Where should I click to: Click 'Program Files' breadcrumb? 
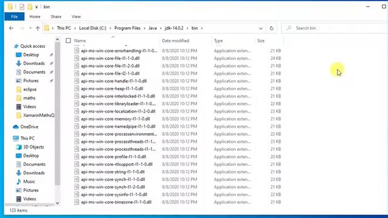127,28
